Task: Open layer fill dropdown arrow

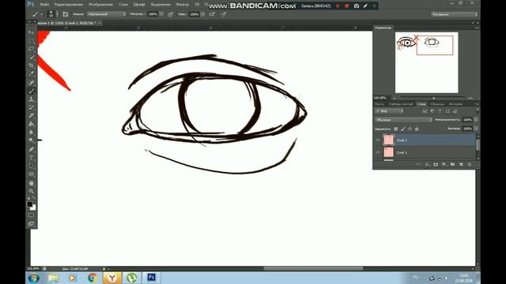Action: click(476, 129)
